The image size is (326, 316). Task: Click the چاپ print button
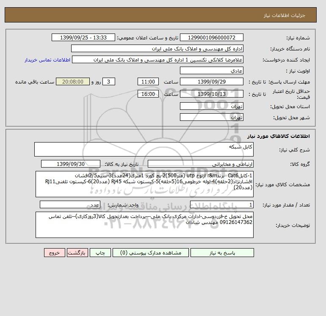100,253
